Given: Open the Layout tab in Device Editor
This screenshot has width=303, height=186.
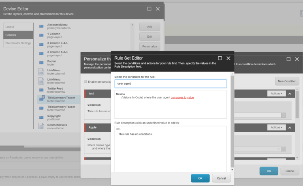Looking at the screenshot, I should click(x=18, y=27).
